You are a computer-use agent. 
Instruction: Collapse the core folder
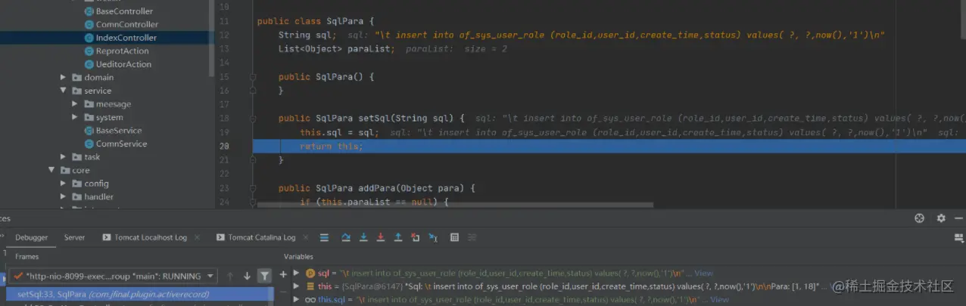click(x=52, y=170)
